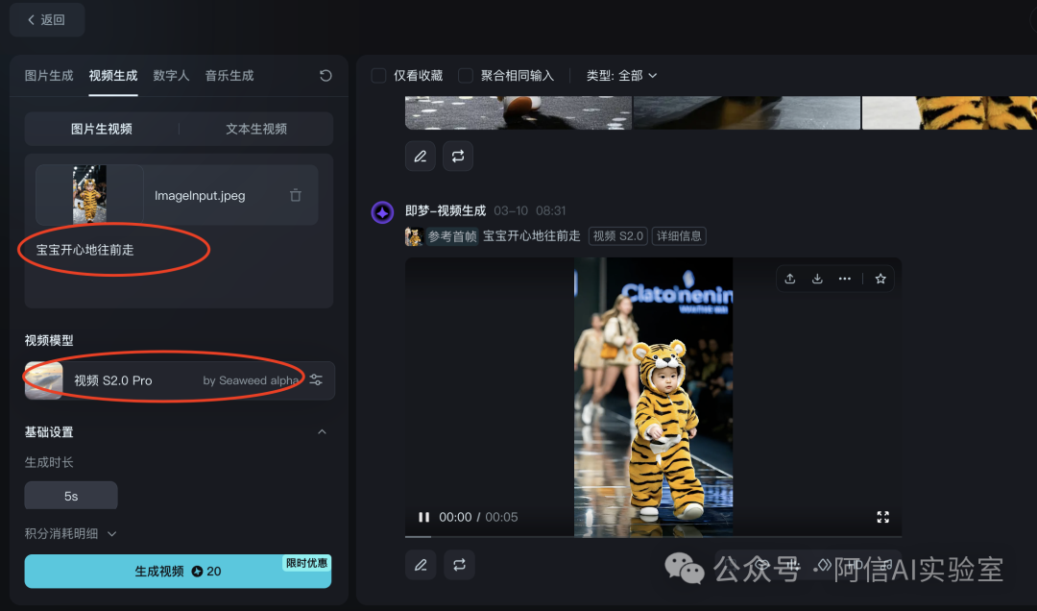Open more options ellipsis on video
The image size is (1037, 611).
click(845, 279)
